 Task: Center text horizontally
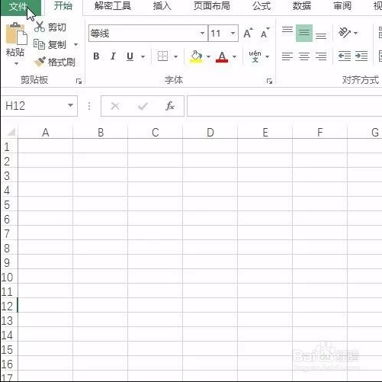click(304, 56)
